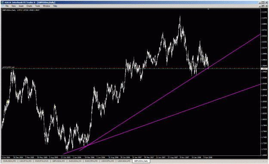Switch to the EURUSDm,M5 chart tab
Viewport: 269px width, 164px height.
point(9,161)
